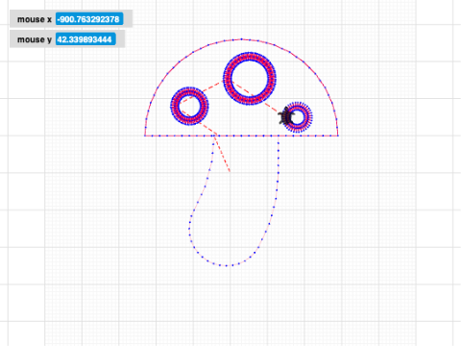Select the mouse x value field
This screenshot has width=461, height=346.
tap(89, 19)
